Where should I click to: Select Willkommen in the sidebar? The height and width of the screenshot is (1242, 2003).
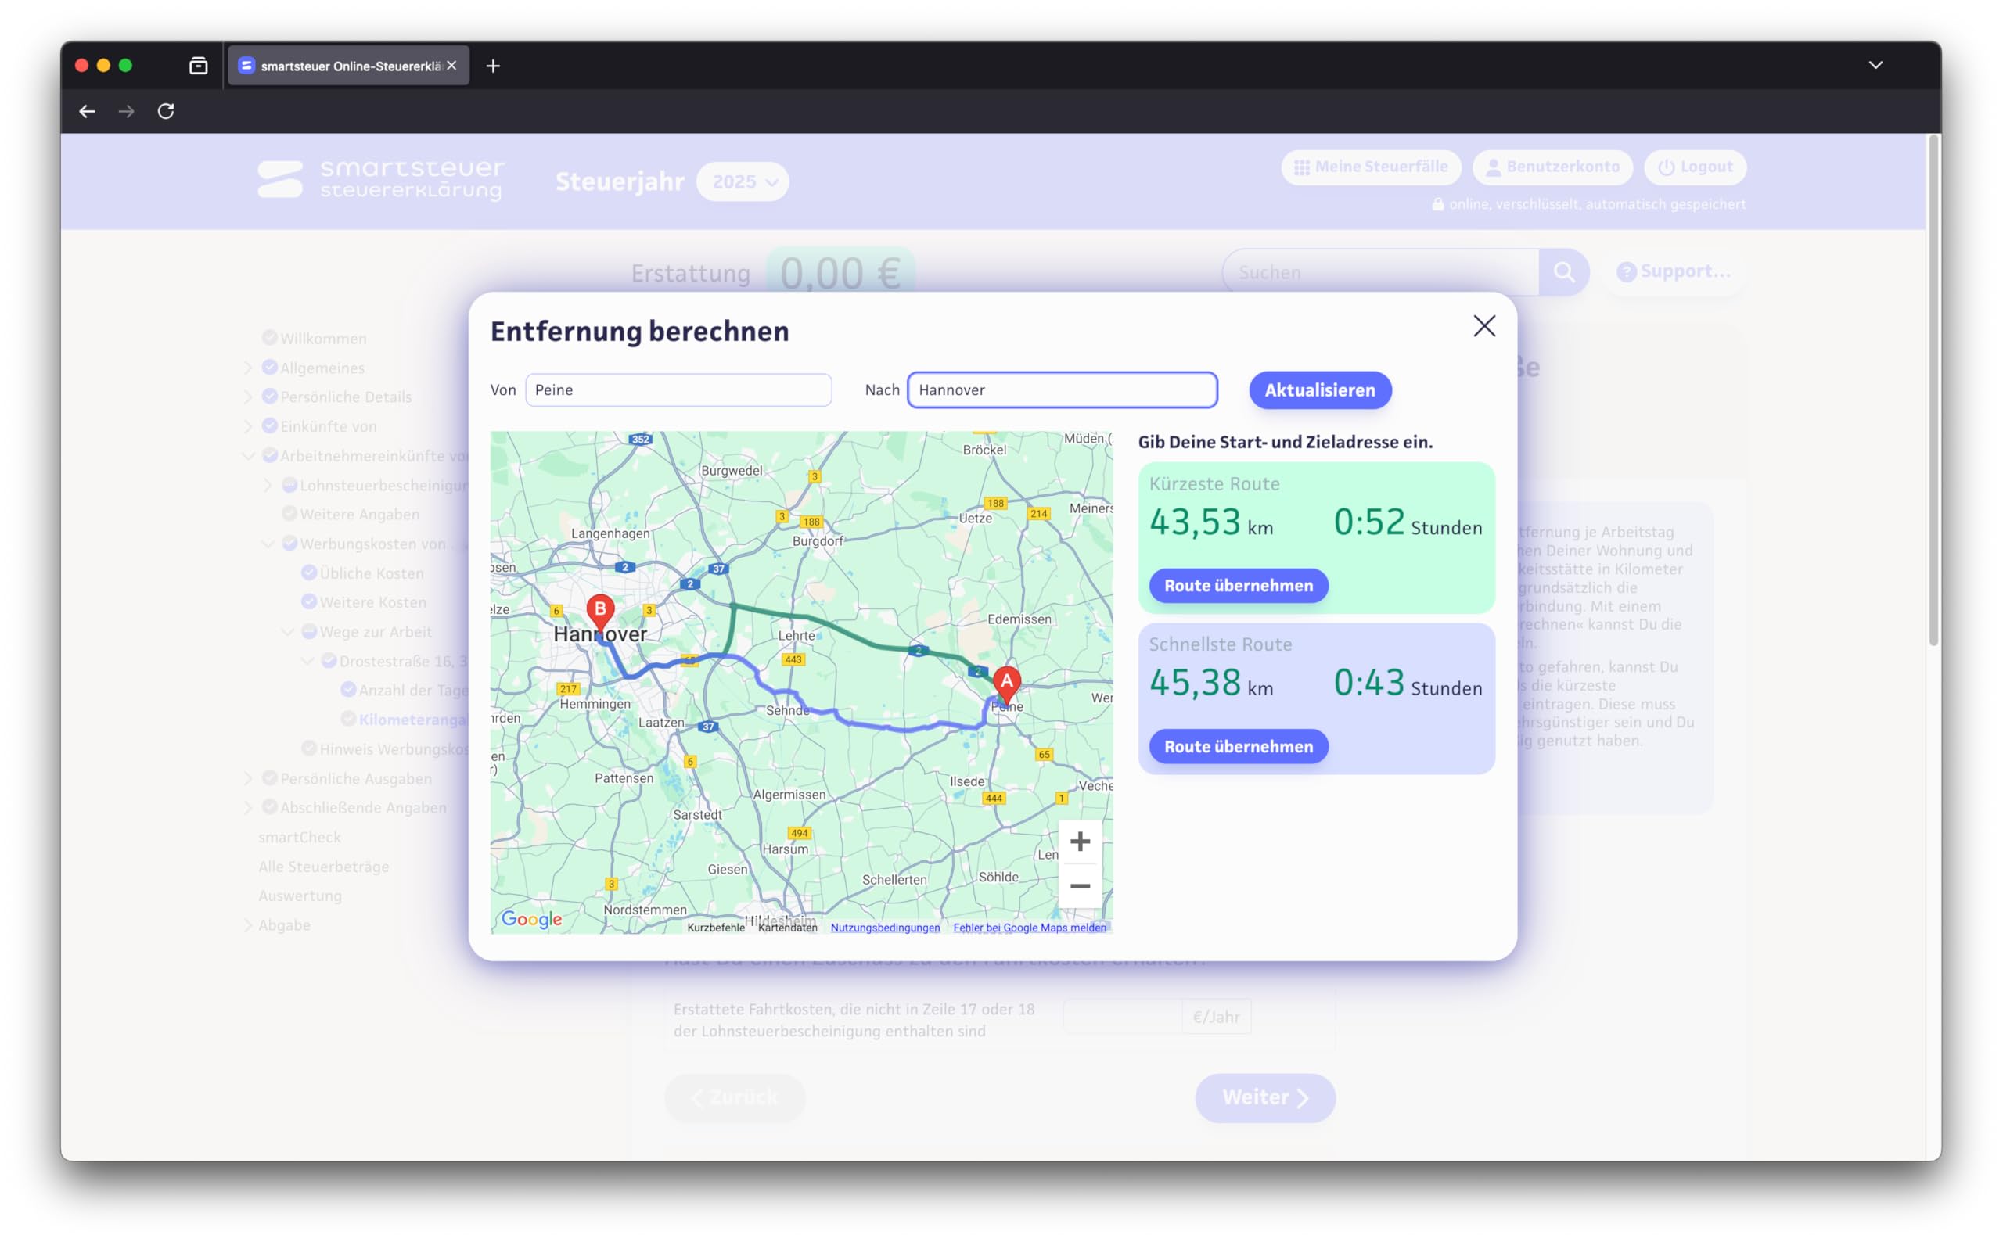pos(323,339)
